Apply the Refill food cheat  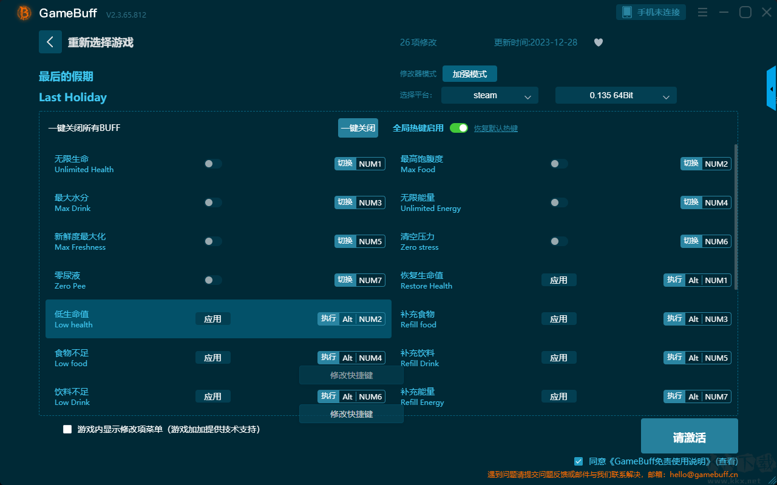tap(559, 319)
